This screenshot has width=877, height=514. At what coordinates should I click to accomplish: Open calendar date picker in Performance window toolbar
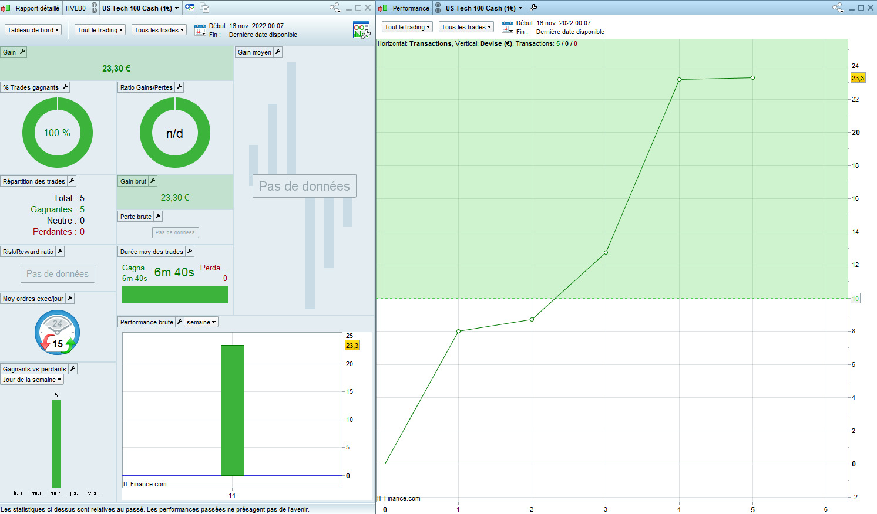tap(508, 27)
